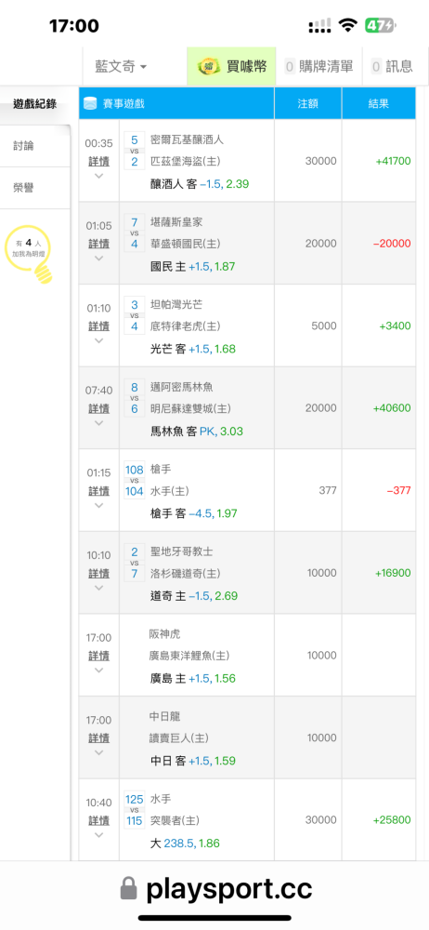
Task: Expand chevron under 07:40 game details
Action: tap(99, 423)
